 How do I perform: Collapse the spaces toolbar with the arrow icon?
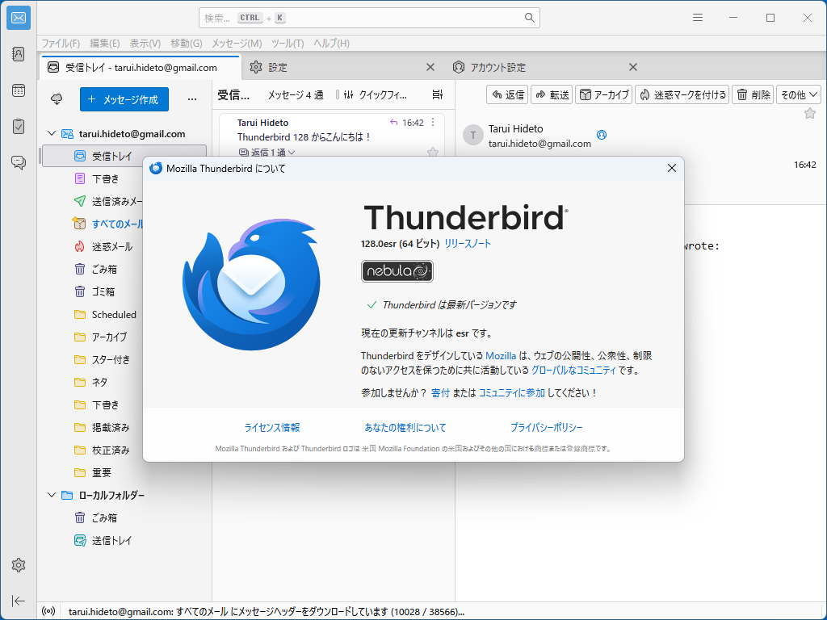click(18, 601)
